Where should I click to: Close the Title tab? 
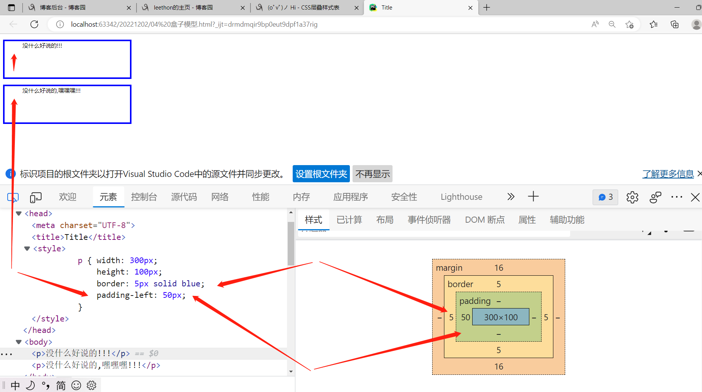tap(470, 8)
